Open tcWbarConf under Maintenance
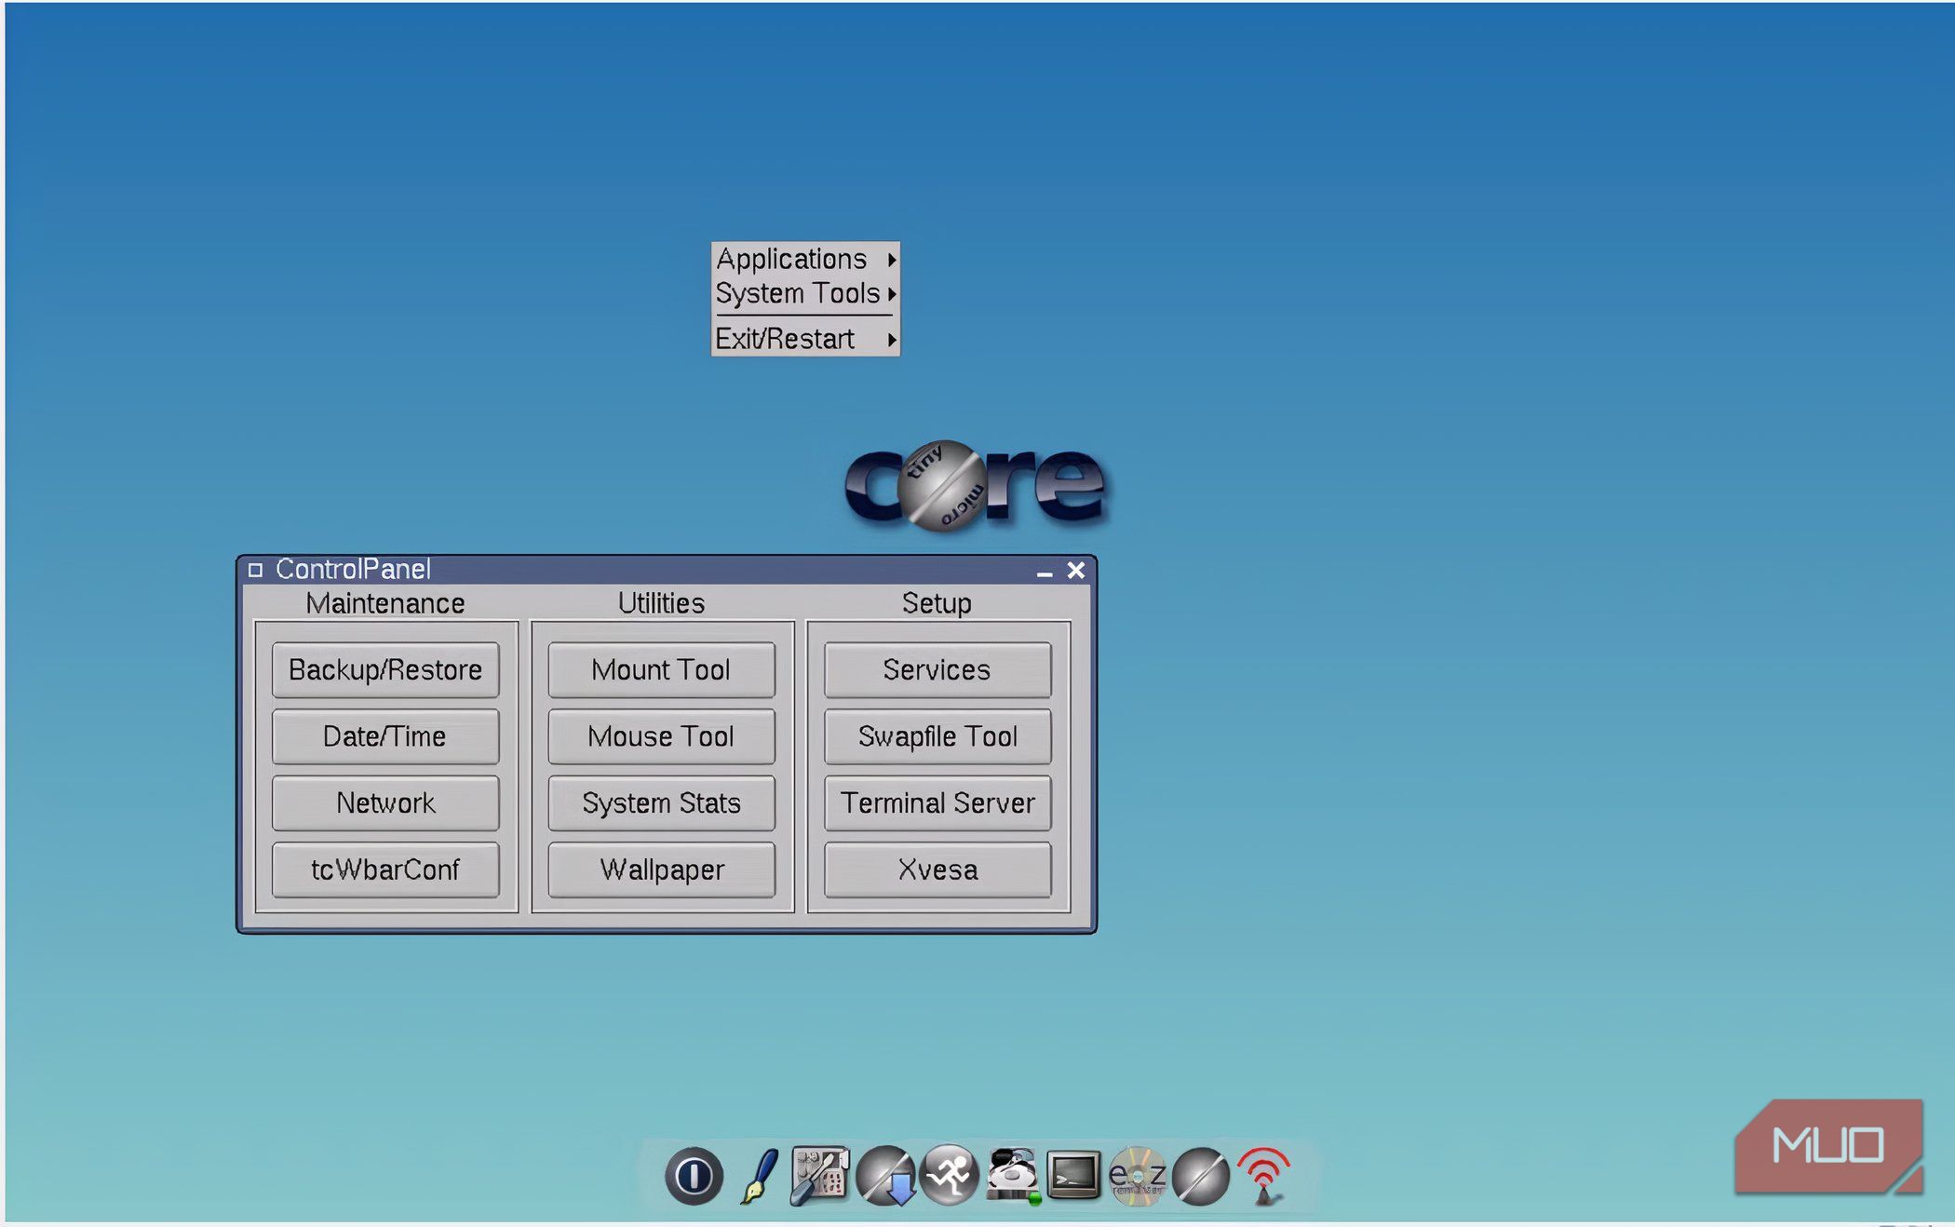Screen dimensions: 1955x1227 coord(385,870)
